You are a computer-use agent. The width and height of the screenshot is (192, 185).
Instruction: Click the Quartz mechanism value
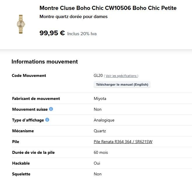click(100, 131)
